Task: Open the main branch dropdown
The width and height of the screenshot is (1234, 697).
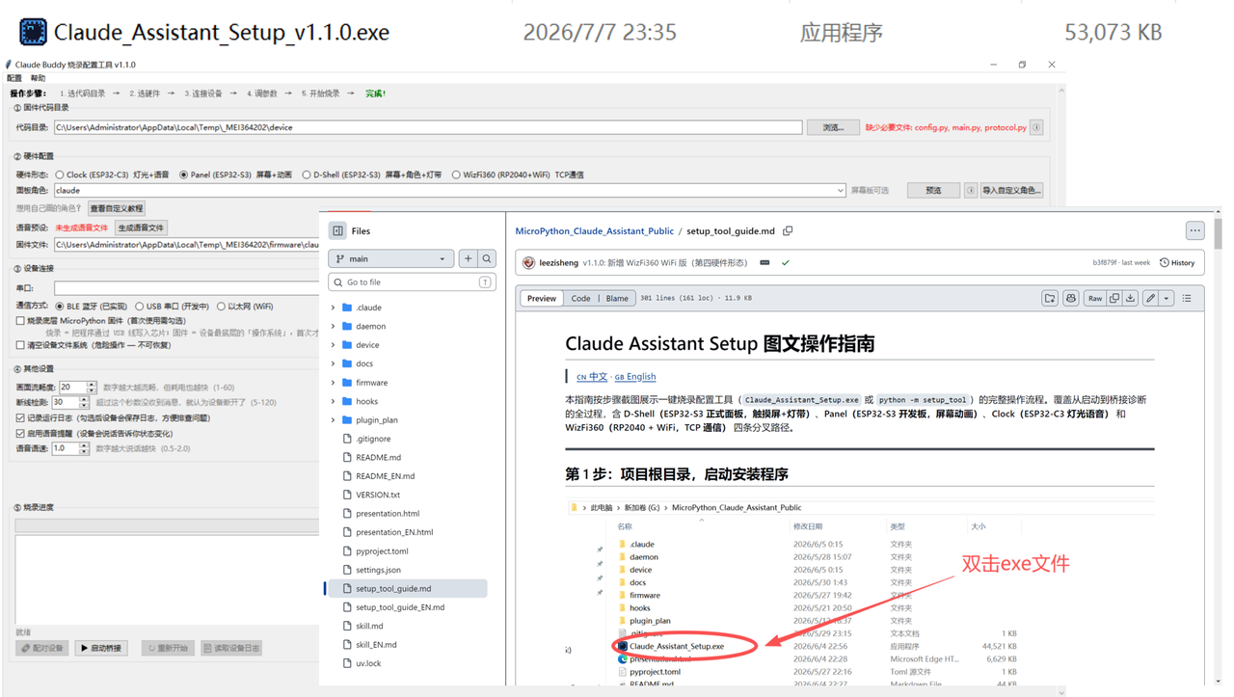Action: pos(390,259)
